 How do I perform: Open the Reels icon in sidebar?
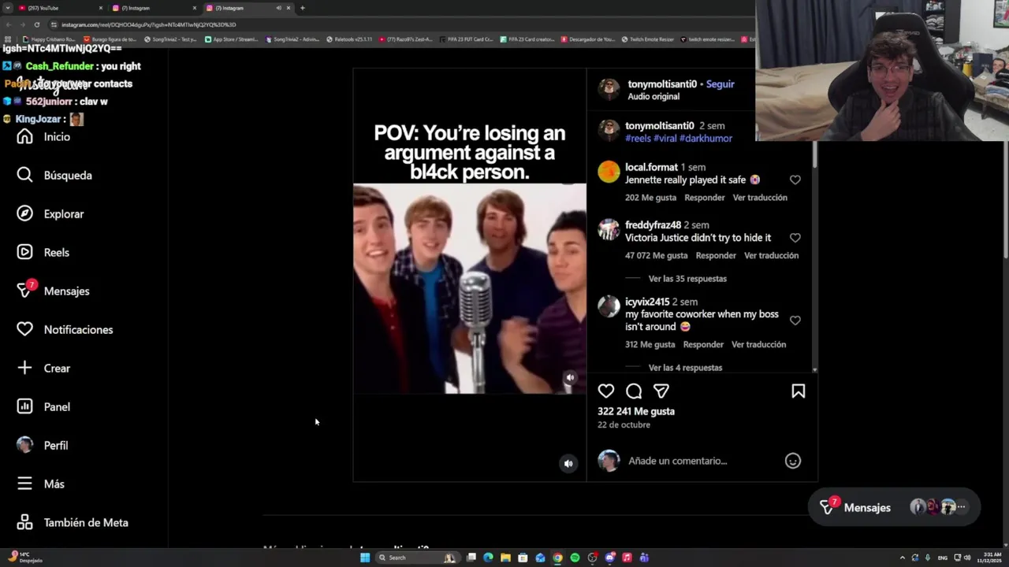(25, 253)
